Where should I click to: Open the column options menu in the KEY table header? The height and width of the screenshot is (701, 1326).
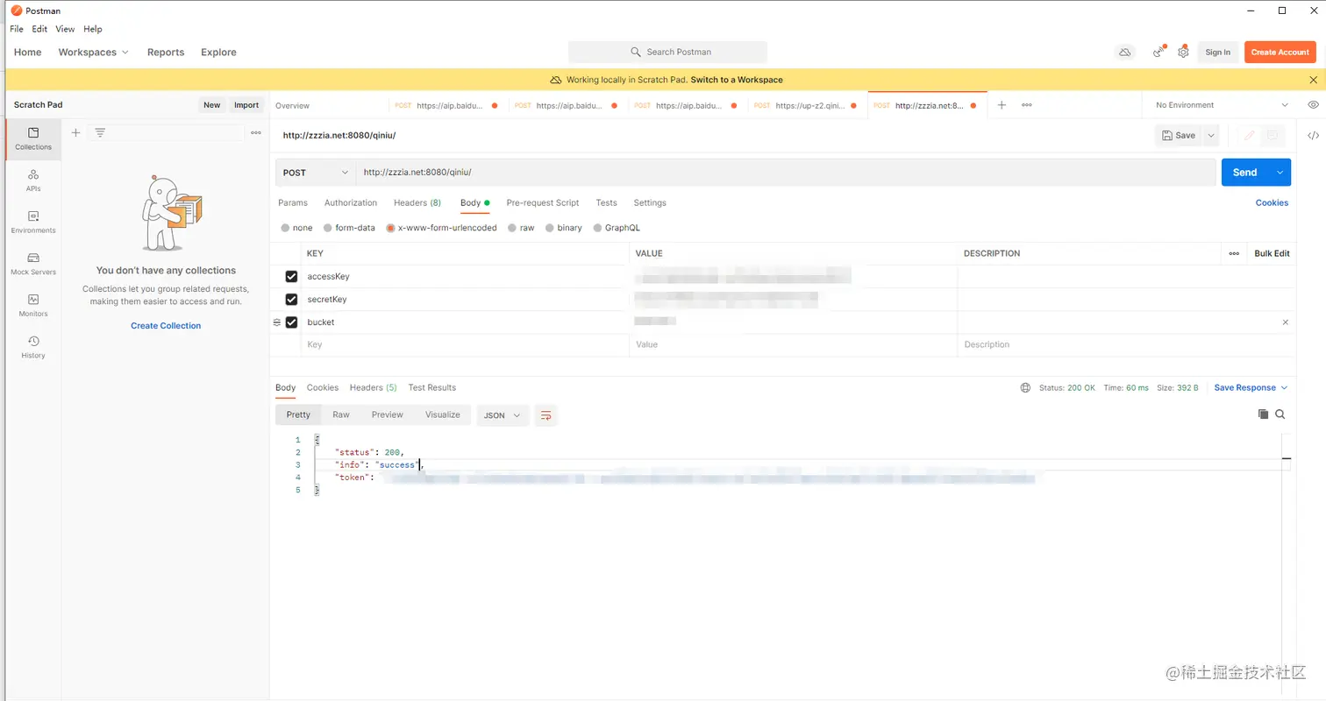tap(1234, 253)
